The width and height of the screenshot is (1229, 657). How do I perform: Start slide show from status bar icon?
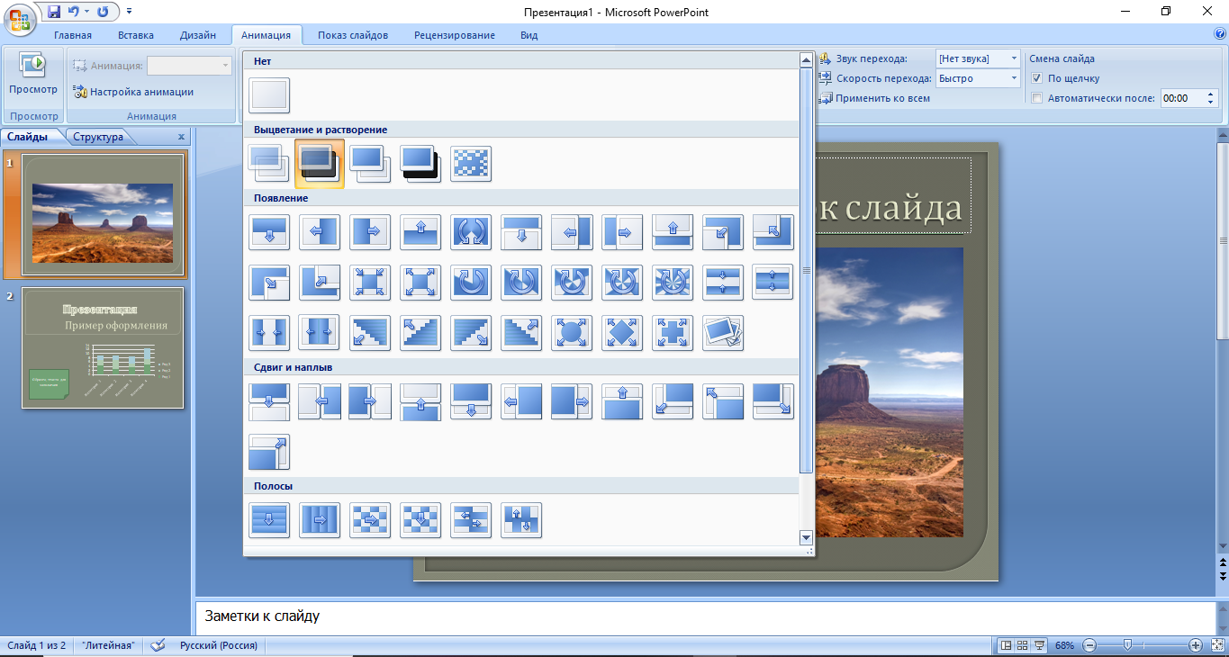pos(1040,645)
